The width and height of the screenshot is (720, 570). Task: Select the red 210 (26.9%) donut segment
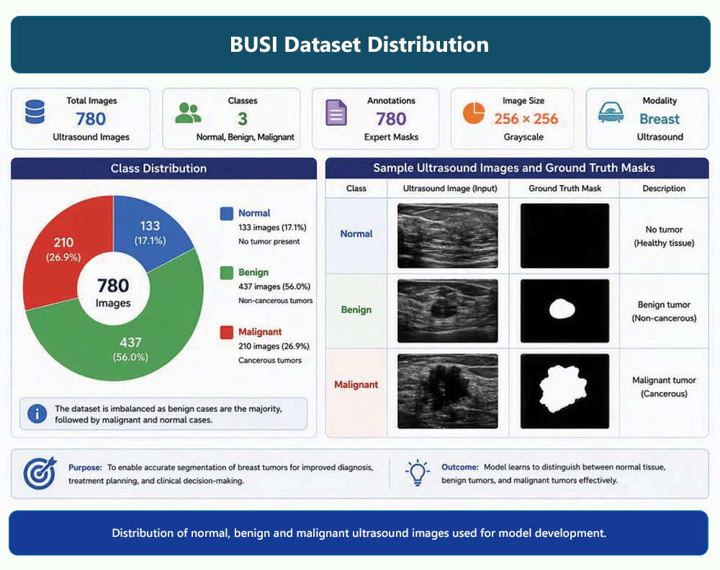click(63, 249)
